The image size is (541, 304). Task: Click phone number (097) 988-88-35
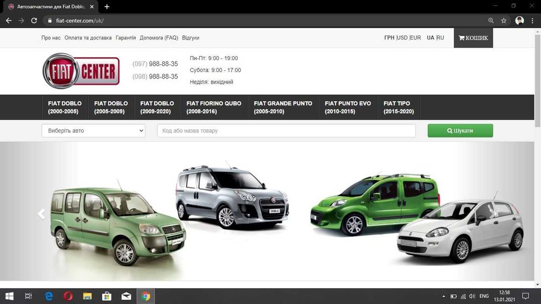[x=155, y=64]
